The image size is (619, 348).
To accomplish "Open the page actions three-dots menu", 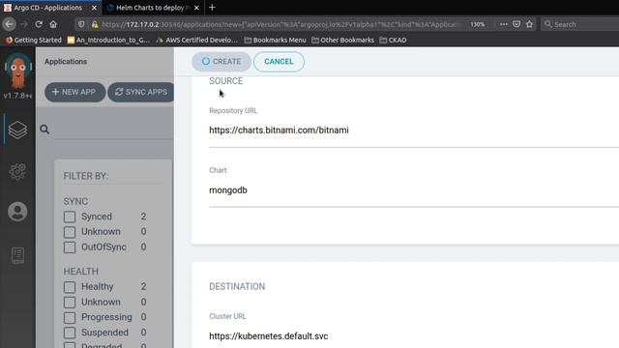I will (503, 24).
